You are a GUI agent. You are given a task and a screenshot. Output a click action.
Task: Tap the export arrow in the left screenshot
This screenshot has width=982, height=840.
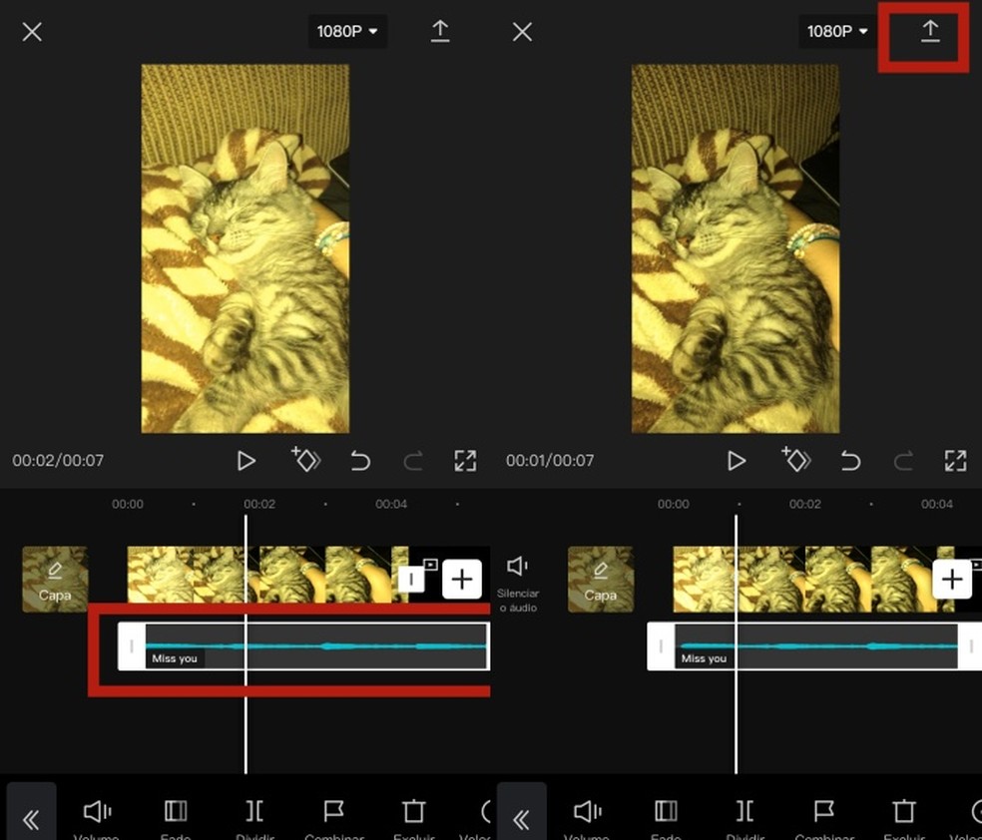[x=440, y=31]
